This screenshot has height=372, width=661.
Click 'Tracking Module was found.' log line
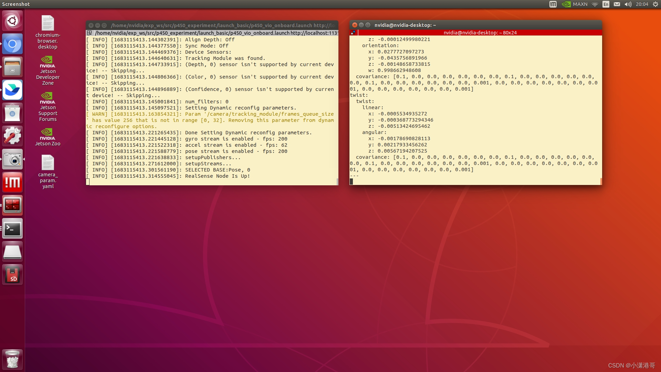click(176, 58)
